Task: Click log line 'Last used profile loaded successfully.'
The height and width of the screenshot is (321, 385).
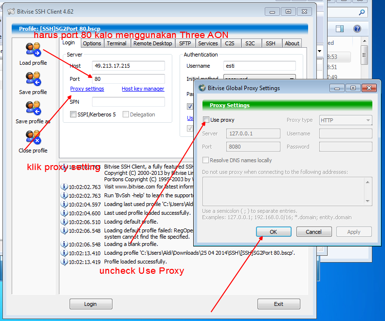Action: pos(147,213)
